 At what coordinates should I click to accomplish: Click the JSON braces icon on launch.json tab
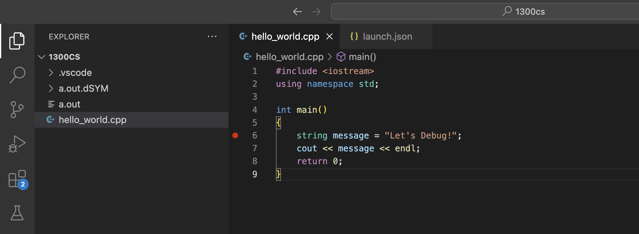pos(354,36)
